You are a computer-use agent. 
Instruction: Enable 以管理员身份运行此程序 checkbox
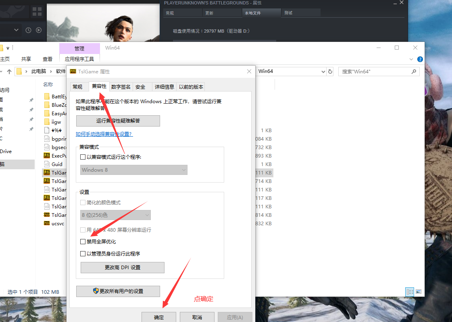(x=83, y=254)
